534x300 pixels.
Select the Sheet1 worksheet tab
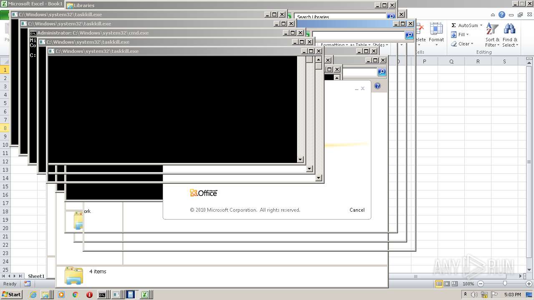36,276
